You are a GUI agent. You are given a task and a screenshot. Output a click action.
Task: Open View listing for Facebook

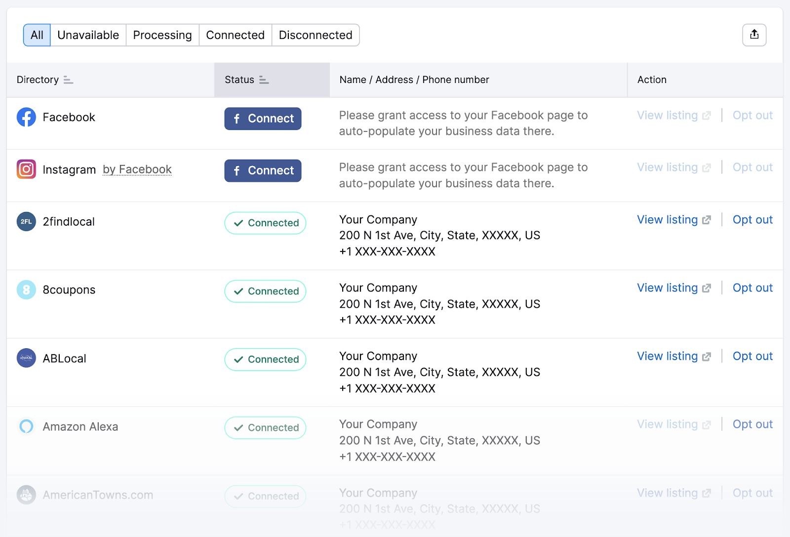[674, 116]
